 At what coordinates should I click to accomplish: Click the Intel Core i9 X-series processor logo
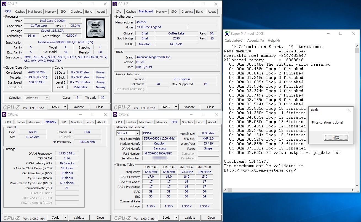(95, 28)
